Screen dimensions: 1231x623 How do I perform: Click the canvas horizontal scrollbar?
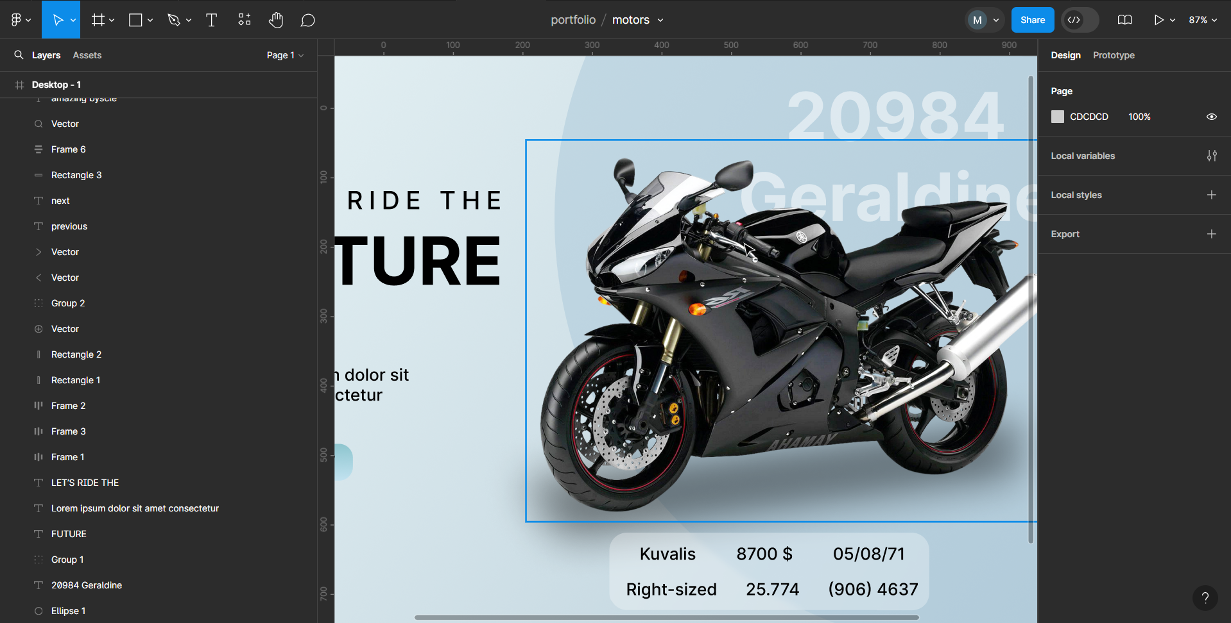[x=667, y=618]
